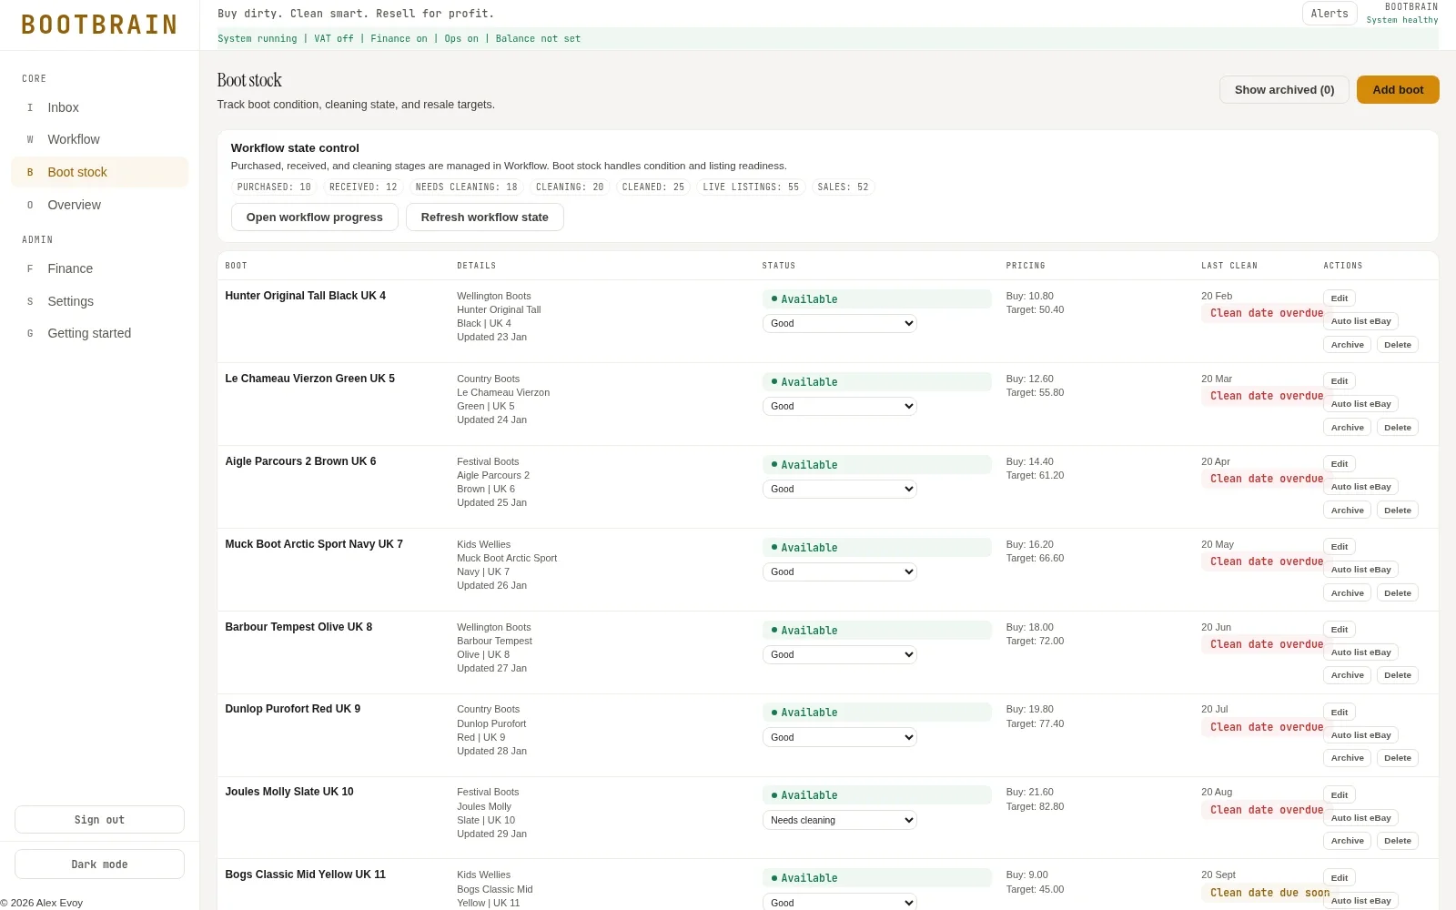Archive Muck Boot Arctic Sport Navy
This screenshot has width=1456, height=910.
tap(1347, 593)
